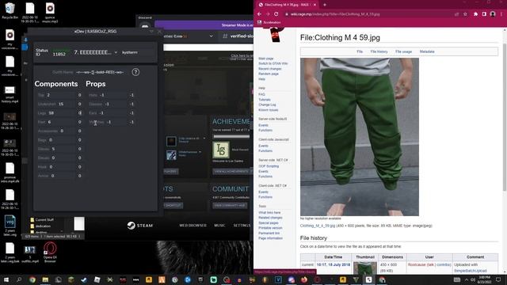Image resolution: width=507 pixels, height=285 pixels.
Task: Open Chrome extensions puzzle icon
Action: pyautogui.click(x=475, y=14)
